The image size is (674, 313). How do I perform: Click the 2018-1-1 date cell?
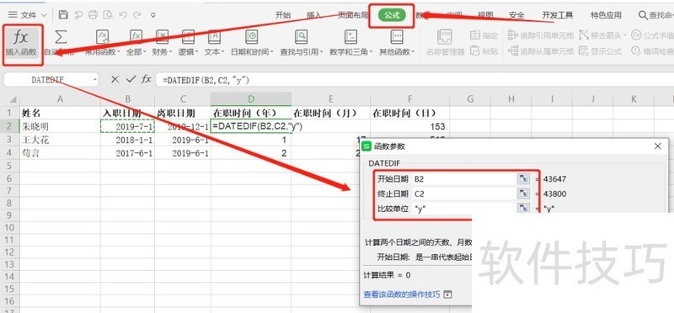(x=128, y=141)
